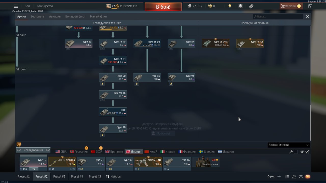Select the СССР nation

pyautogui.click(x=97, y=152)
